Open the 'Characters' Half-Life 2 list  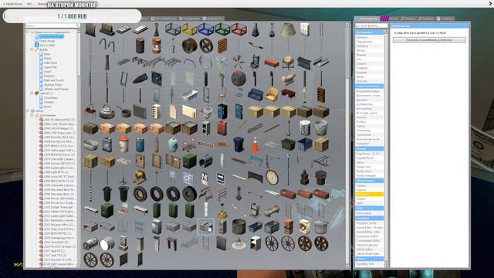tap(51, 98)
